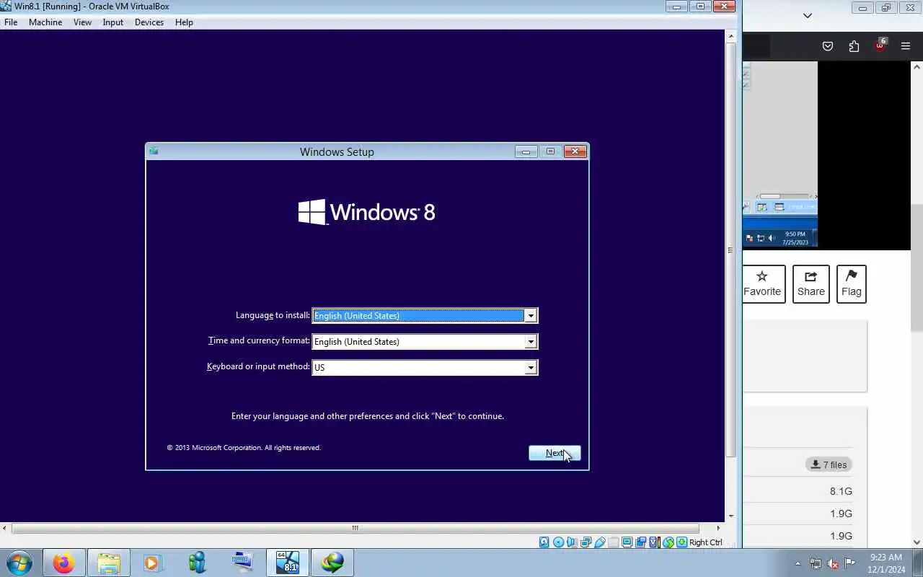
Task: Click the muted volume icon in system tray
Action: [x=833, y=563]
